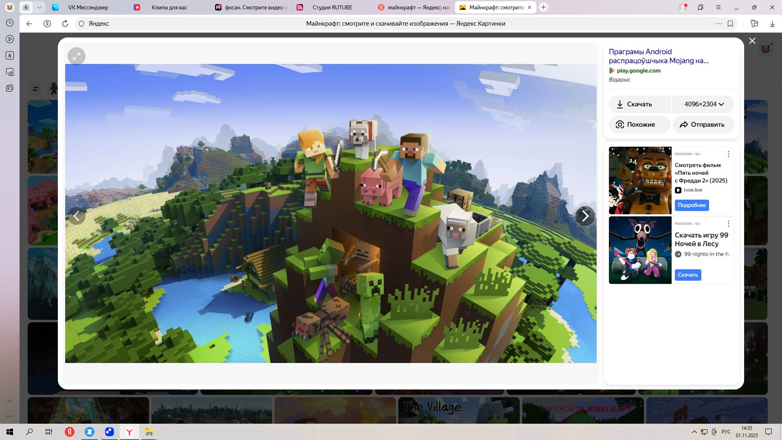Click Подробнее on the Freddy ad
Image resolution: width=782 pixels, height=440 pixels.
[692, 205]
